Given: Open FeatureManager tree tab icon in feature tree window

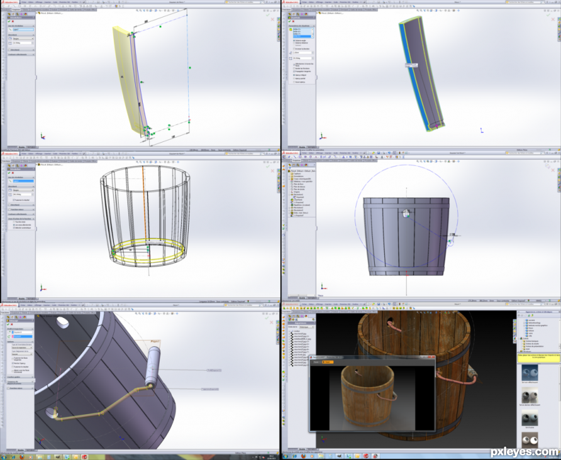Looking at the screenshot, I should 289,165.
